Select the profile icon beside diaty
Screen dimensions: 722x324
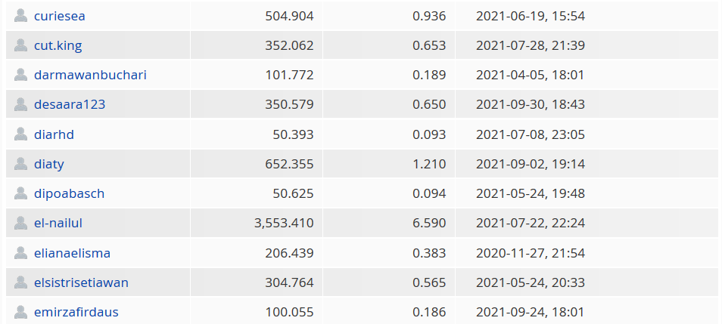[20, 164]
